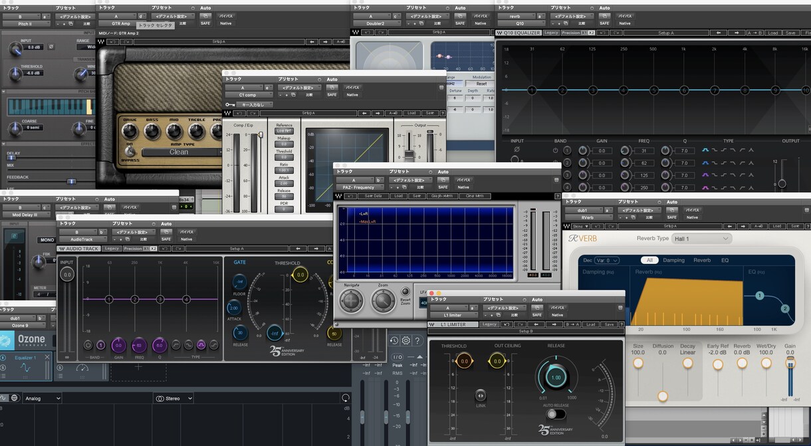Click Q10 band 1 FREQ field 31

pyautogui.click(x=643, y=151)
